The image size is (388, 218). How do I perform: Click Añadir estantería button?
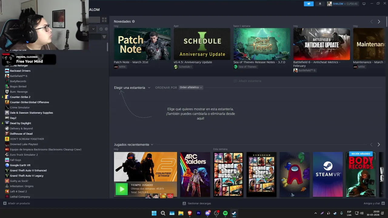pos(247,81)
